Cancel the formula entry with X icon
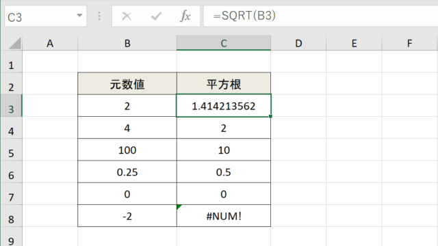The width and height of the screenshot is (438, 246). 127,16
